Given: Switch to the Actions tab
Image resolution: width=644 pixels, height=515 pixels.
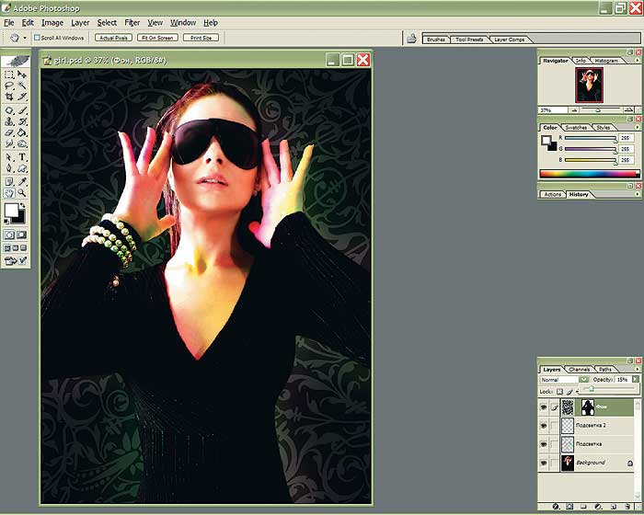Looking at the screenshot, I should tap(552, 195).
